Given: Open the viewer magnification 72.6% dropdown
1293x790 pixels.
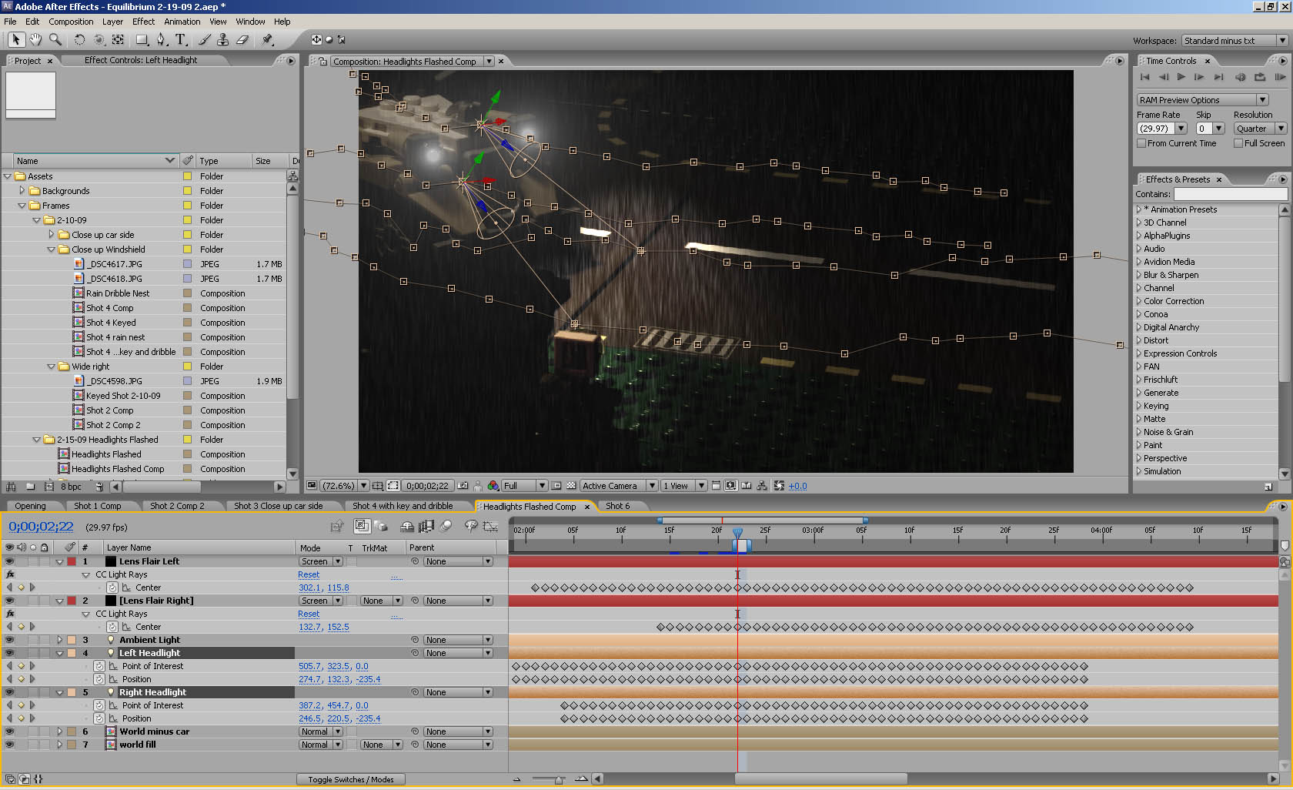Looking at the screenshot, I should tap(344, 486).
